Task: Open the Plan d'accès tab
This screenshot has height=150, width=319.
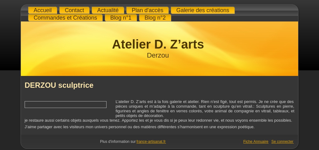Action: 147,10
